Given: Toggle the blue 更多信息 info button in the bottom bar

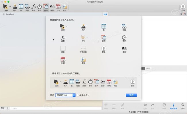Looking at the screenshot, I should coord(173,106).
